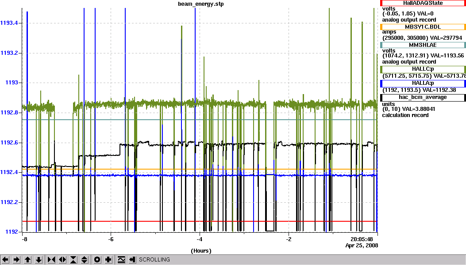Zoom out vertically on the value axis

85,260
